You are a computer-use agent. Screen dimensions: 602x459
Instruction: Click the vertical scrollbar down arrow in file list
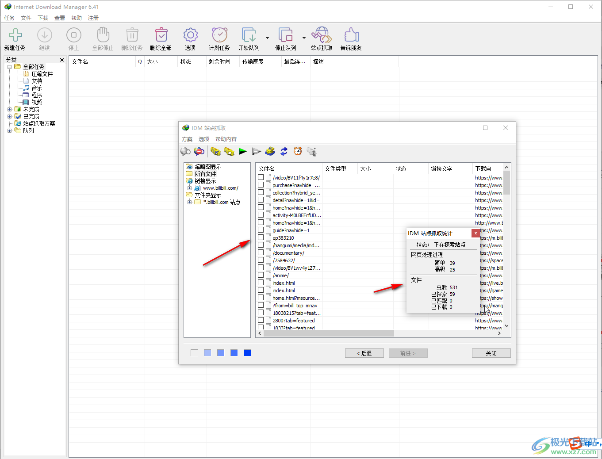[507, 326]
